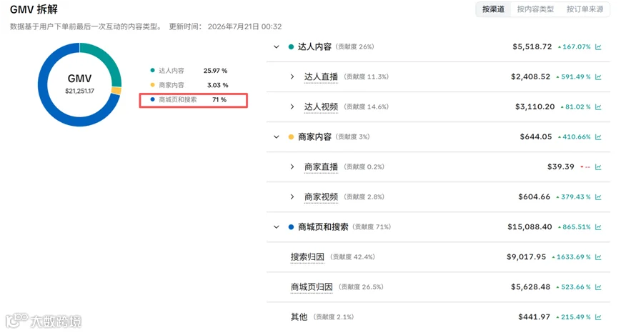Click the 达人视频 label
The width and height of the screenshot is (621, 333).
[321, 107]
